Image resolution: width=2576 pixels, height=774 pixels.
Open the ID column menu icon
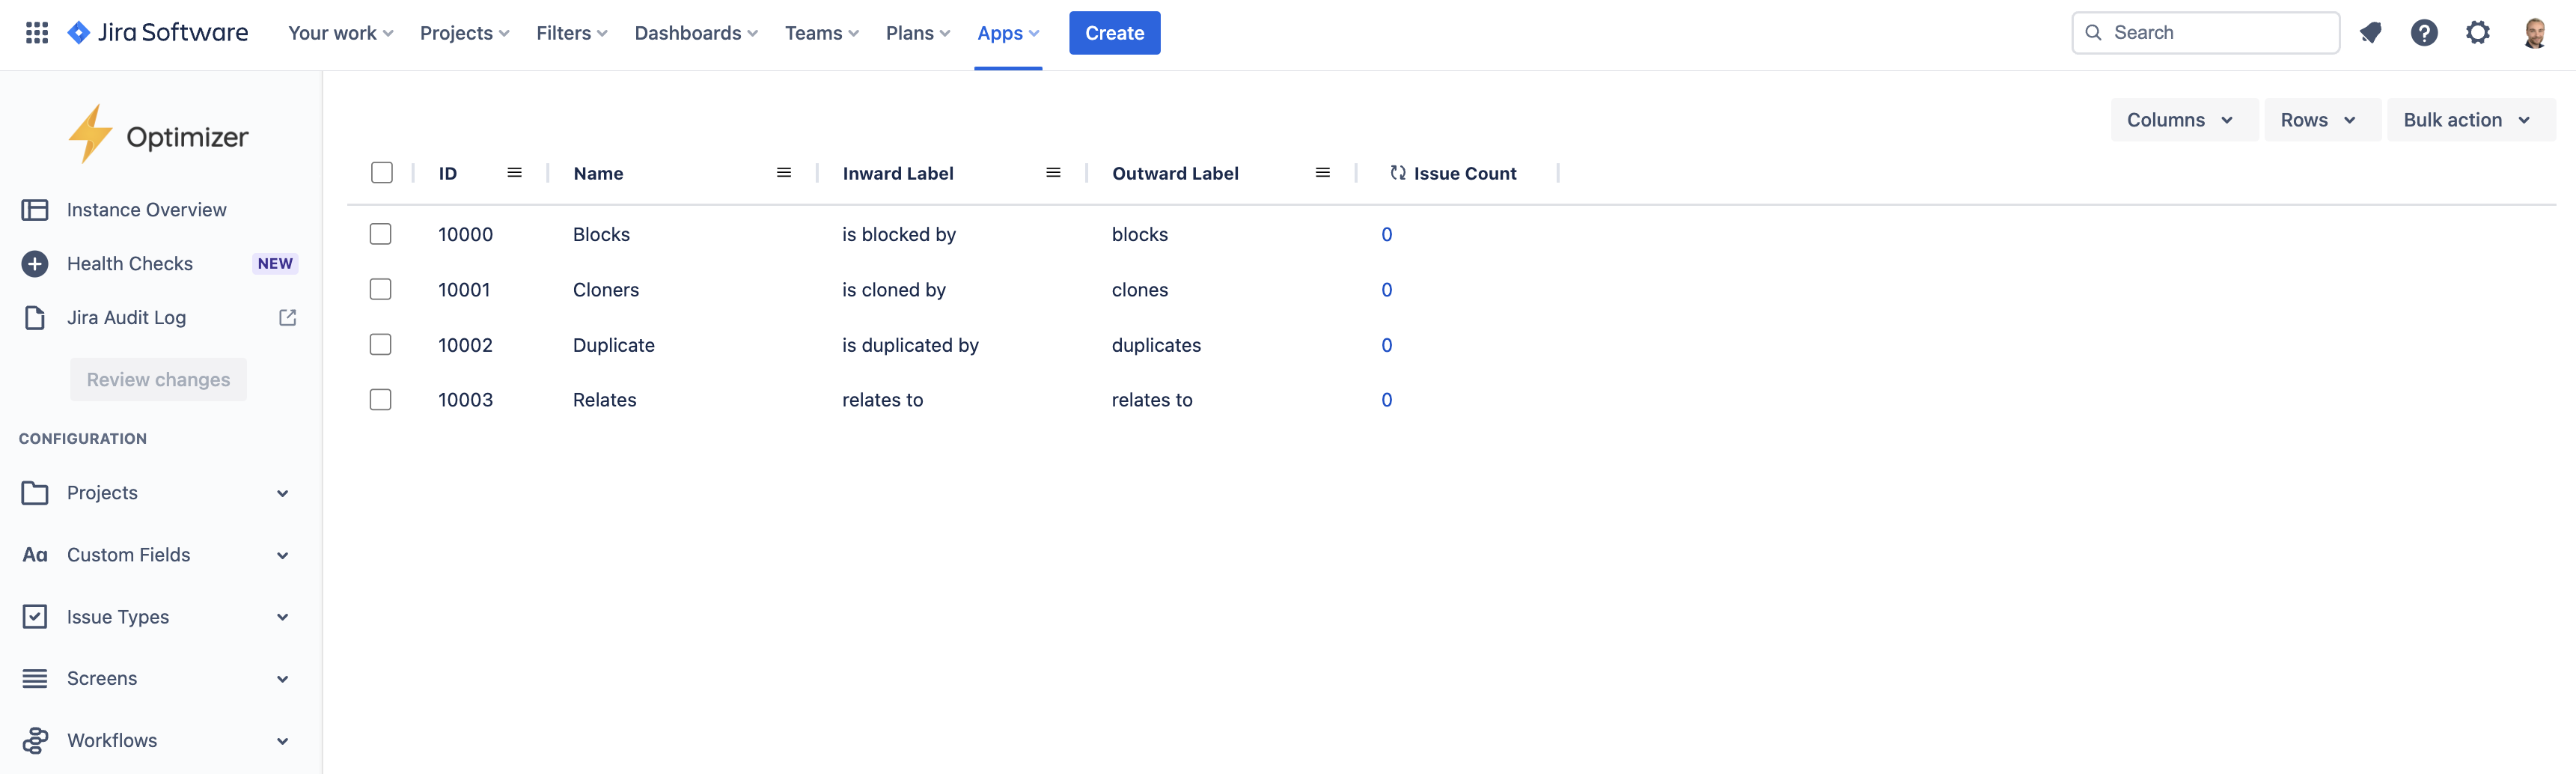(x=514, y=173)
